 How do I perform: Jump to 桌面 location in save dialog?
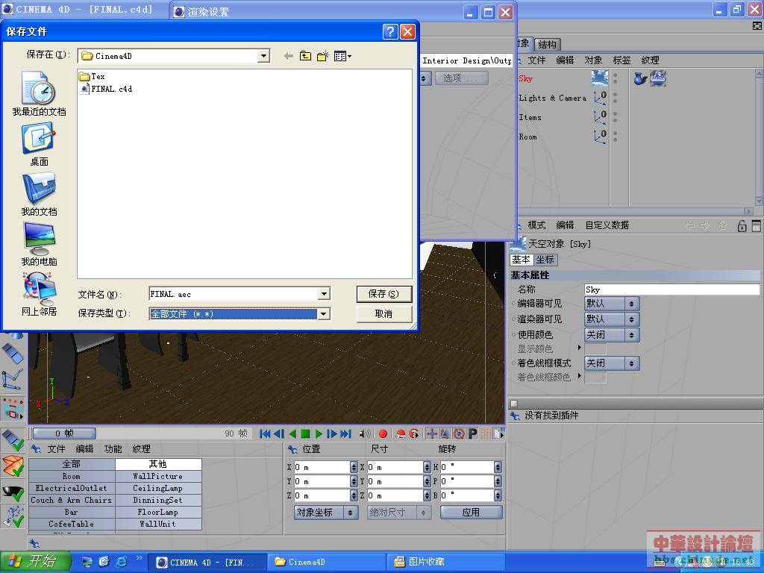39,144
